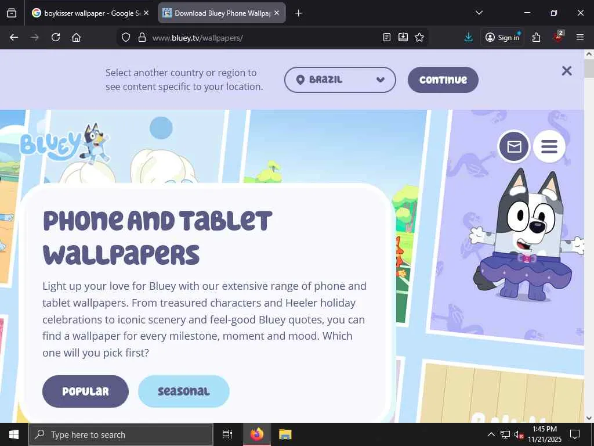Close the Download Bluey Phone Wallpaper tab

pyautogui.click(x=277, y=13)
